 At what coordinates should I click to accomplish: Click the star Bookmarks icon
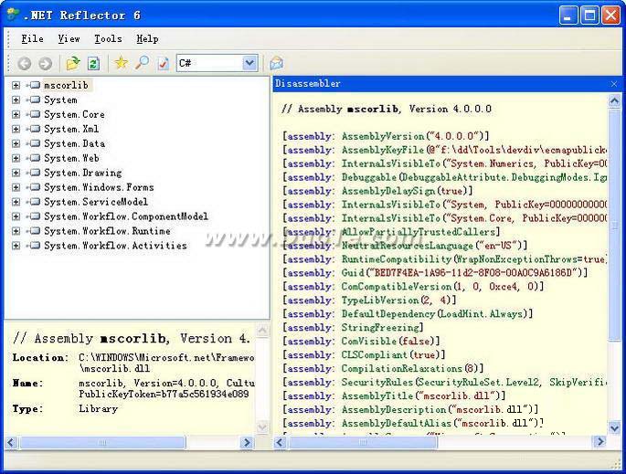click(x=121, y=63)
